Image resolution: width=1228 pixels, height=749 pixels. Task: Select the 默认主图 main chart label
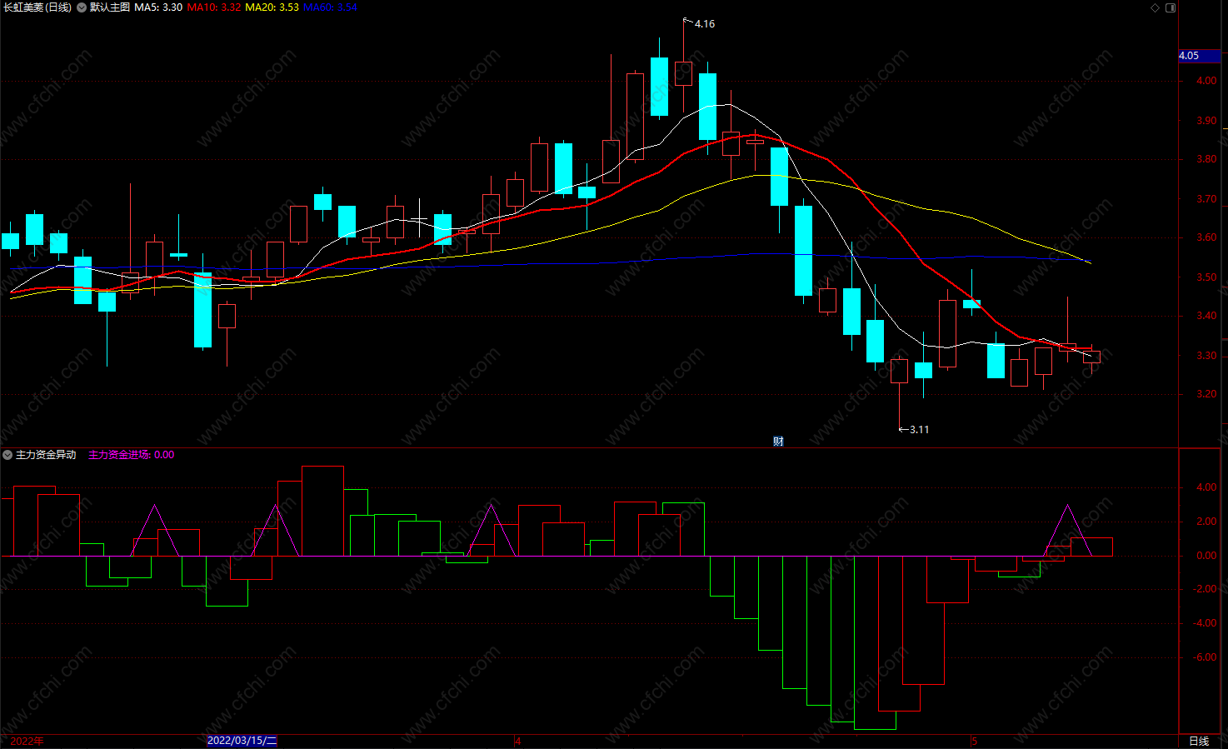(110, 7)
